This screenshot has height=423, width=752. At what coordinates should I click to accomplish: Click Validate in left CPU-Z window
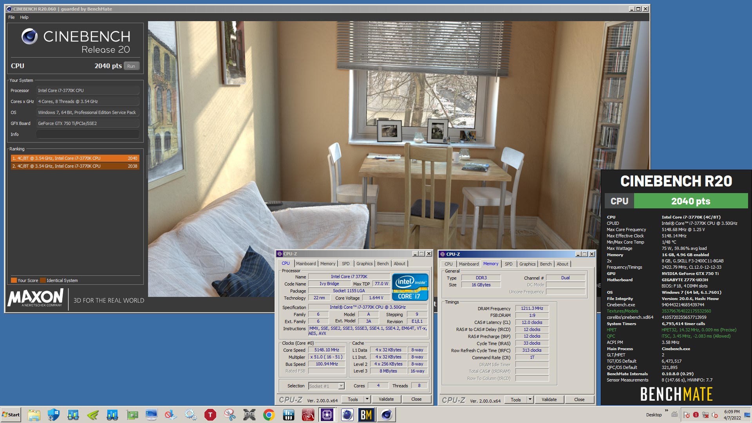pos(386,399)
